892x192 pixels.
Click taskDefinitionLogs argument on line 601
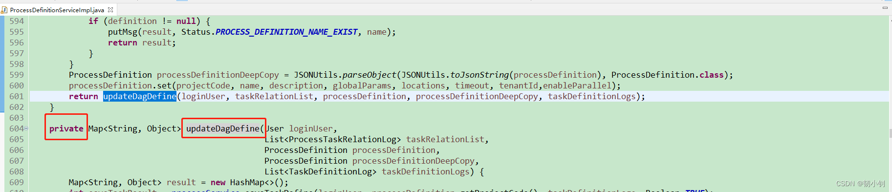592,96
